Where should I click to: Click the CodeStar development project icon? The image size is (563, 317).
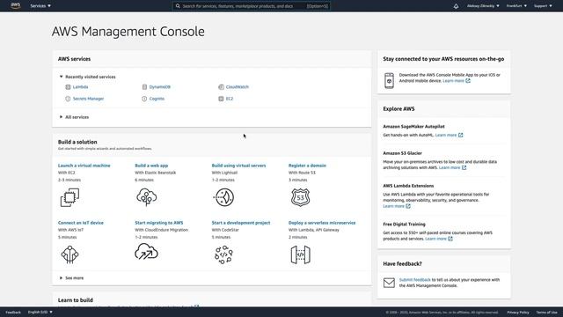pyautogui.click(x=223, y=254)
